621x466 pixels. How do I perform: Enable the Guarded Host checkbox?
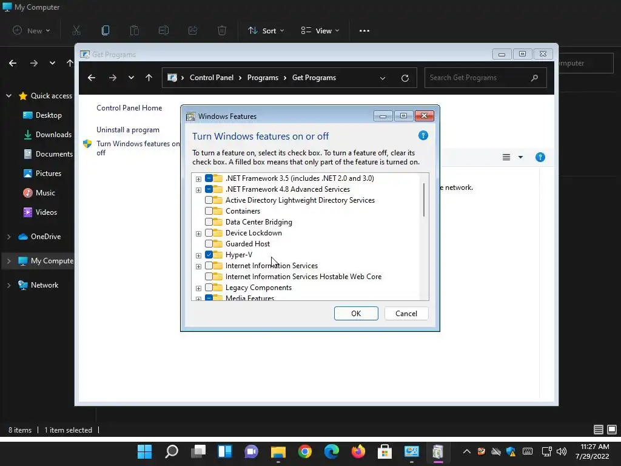[209, 244]
